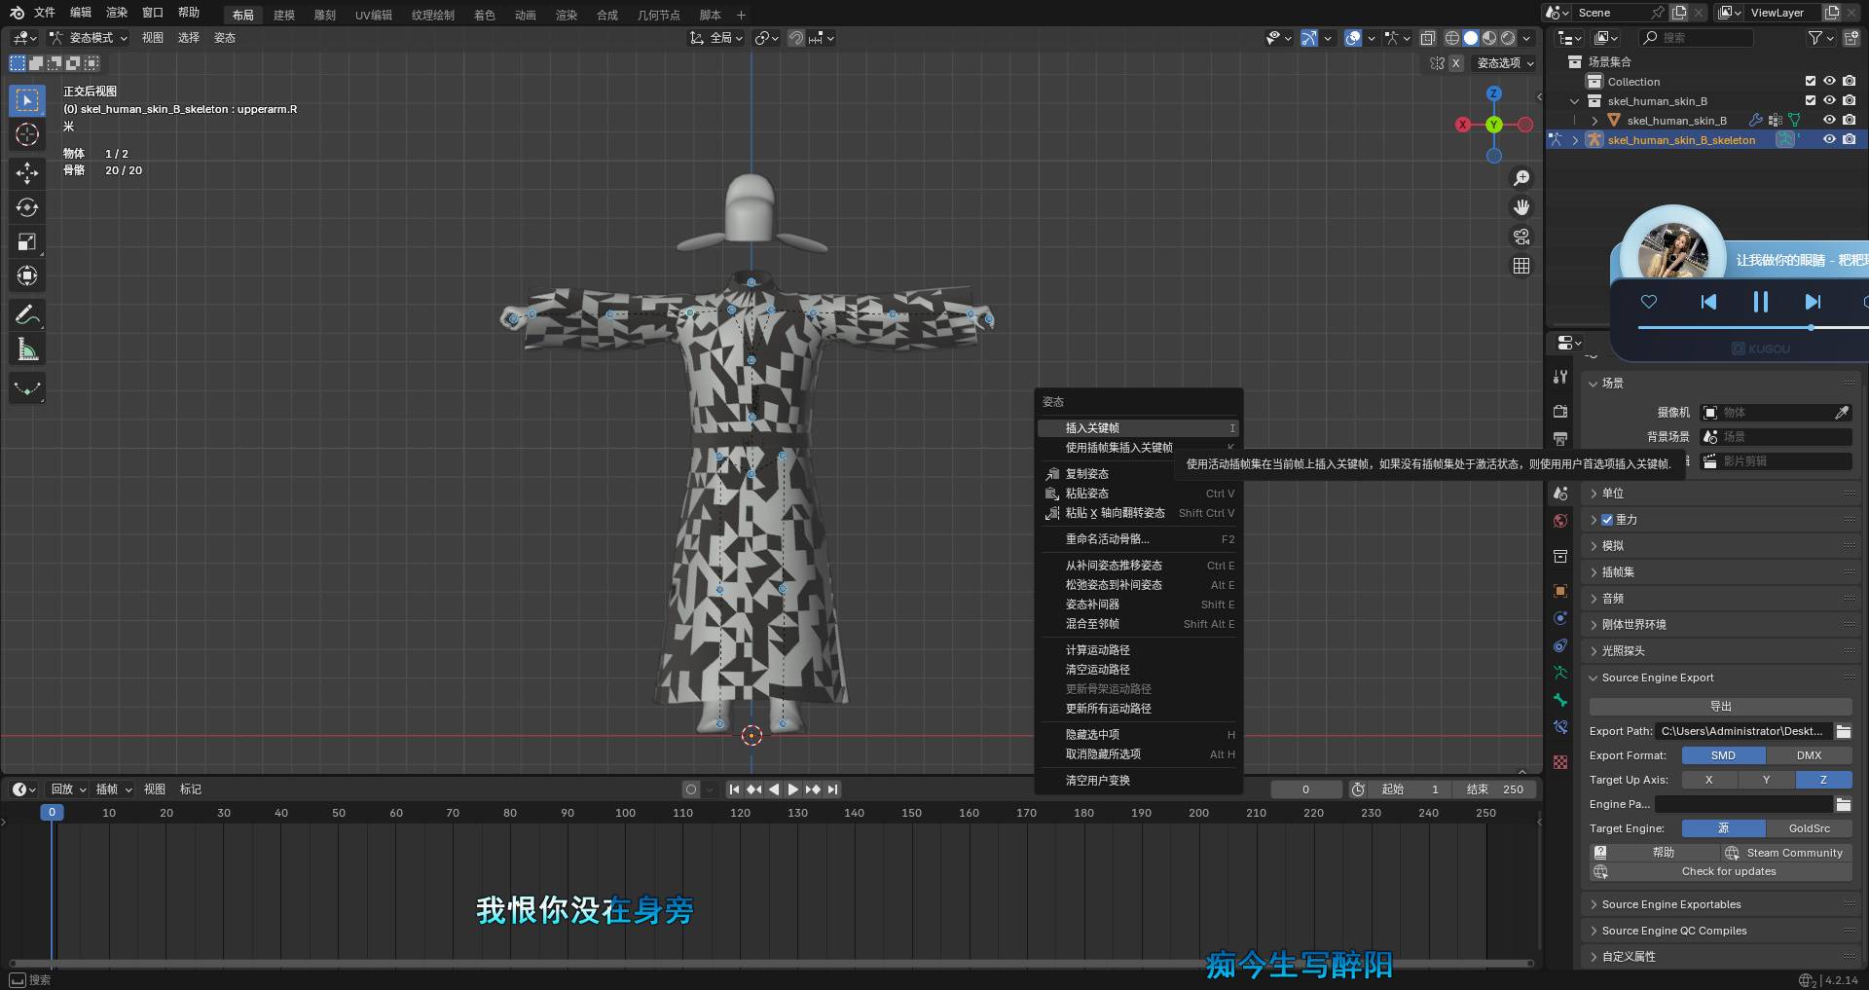Choose 清空用户变换 in pose menu
1869x990 pixels.
(1138, 781)
